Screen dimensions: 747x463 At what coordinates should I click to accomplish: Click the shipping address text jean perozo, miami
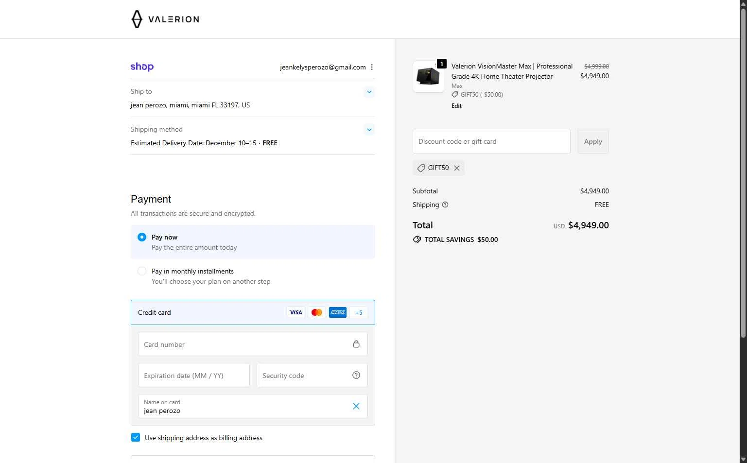[190, 105]
